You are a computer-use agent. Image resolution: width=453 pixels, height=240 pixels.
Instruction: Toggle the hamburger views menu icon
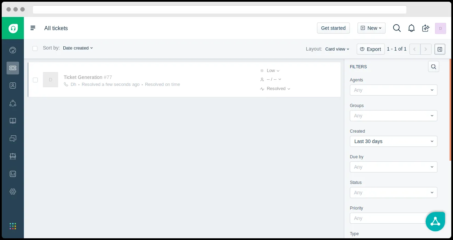click(33, 28)
